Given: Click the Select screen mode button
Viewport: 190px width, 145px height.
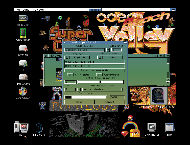Looking at the screenshot, I should [x=95, y=70].
